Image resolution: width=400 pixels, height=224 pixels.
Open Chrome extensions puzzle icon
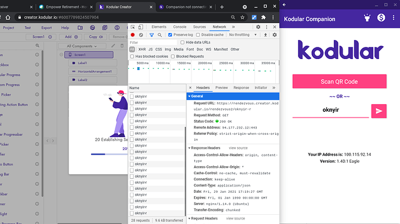pyautogui.click(x=264, y=17)
